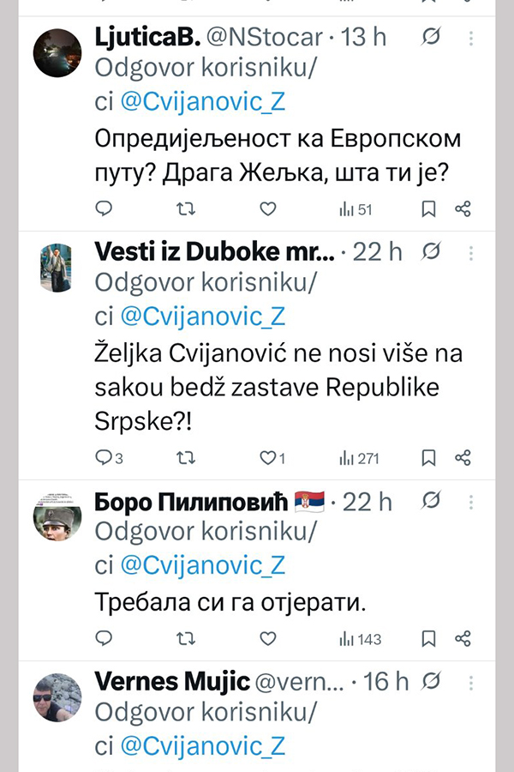
Task: Open Vernes Mujic's profile name
Action: point(172,682)
